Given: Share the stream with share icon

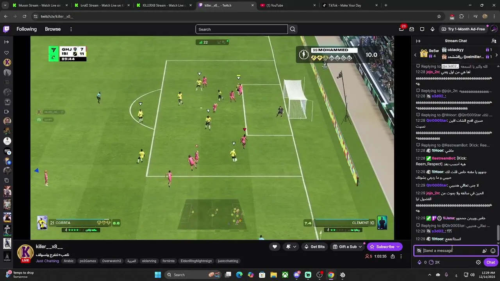Looking at the screenshot, I should pyautogui.click(x=393, y=256).
